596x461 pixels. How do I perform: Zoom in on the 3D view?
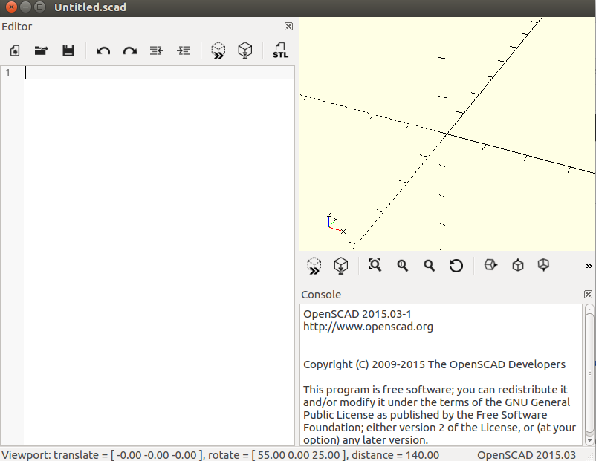click(x=403, y=265)
